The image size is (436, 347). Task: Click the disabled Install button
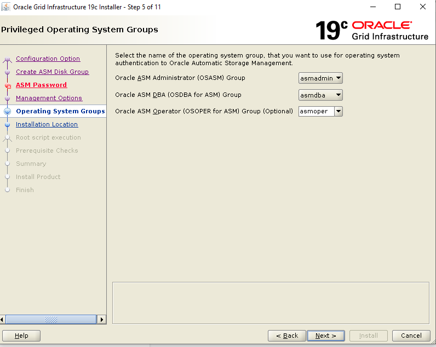point(369,336)
